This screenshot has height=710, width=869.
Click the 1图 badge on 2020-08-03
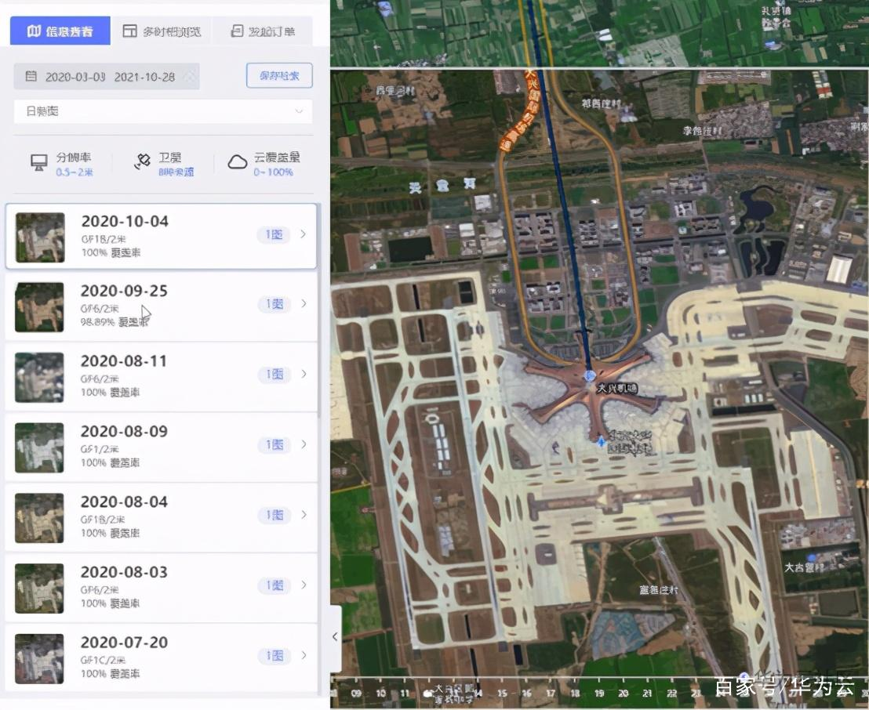tap(275, 585)
